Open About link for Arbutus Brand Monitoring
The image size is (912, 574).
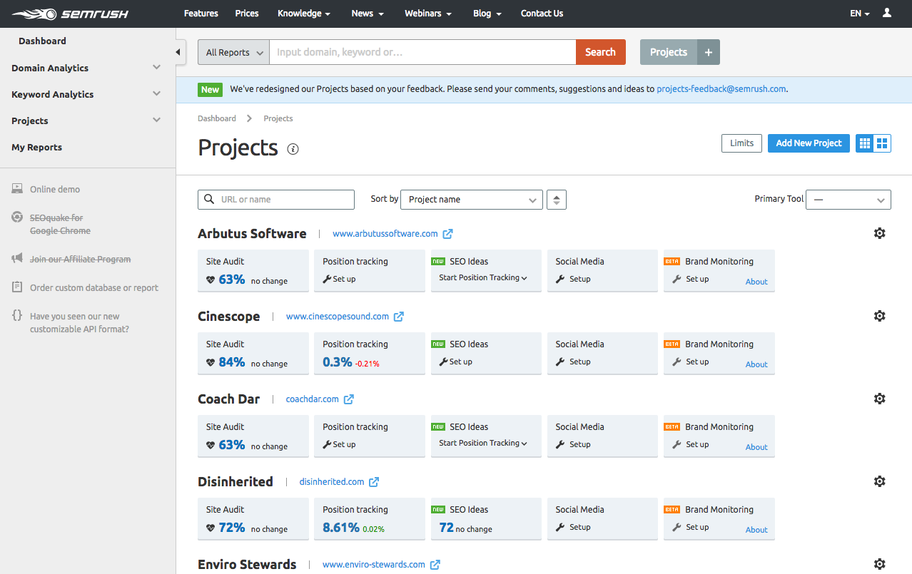(x=756, y=282)
